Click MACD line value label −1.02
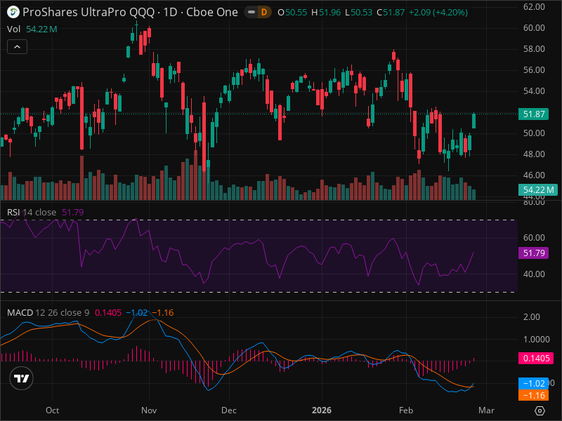 point(534,383)
